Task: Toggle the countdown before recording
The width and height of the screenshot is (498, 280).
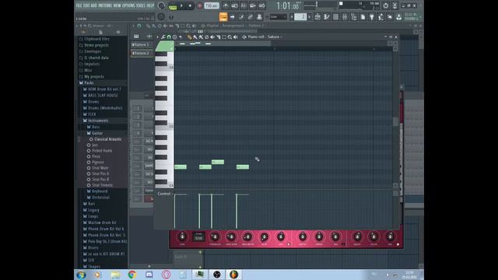Action: 244,5
